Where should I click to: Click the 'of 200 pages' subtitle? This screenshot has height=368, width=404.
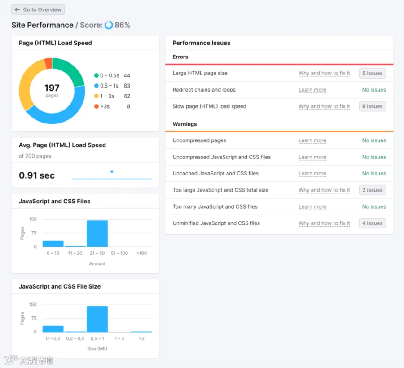tap(35, 156)
